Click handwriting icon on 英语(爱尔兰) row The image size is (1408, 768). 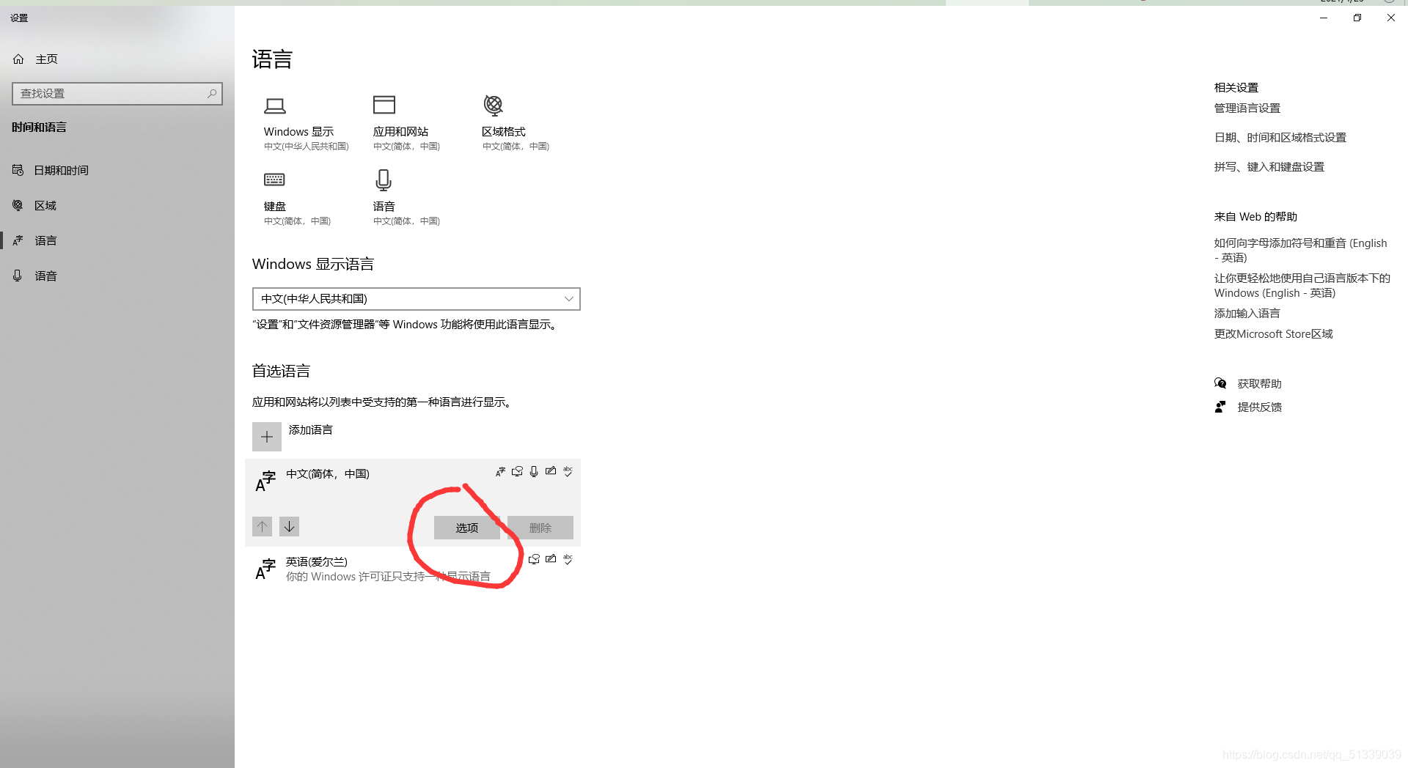[551, 559]
